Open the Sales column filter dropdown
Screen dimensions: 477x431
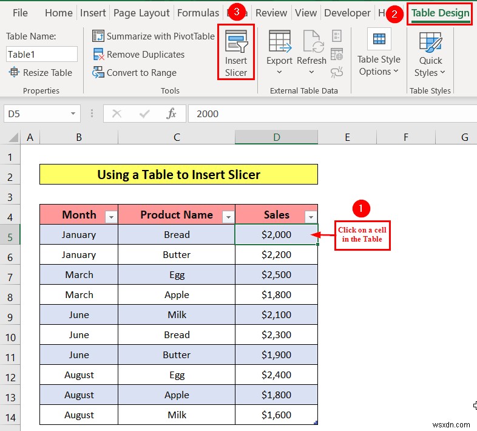(311, 217)
